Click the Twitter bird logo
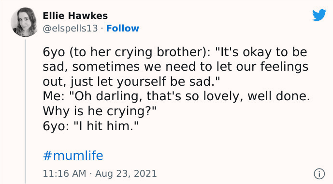This screenshot has height=184, width=333. [x=319, y=15]
